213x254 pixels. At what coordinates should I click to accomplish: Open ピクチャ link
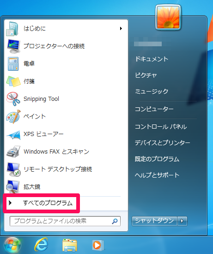point(146,75)
